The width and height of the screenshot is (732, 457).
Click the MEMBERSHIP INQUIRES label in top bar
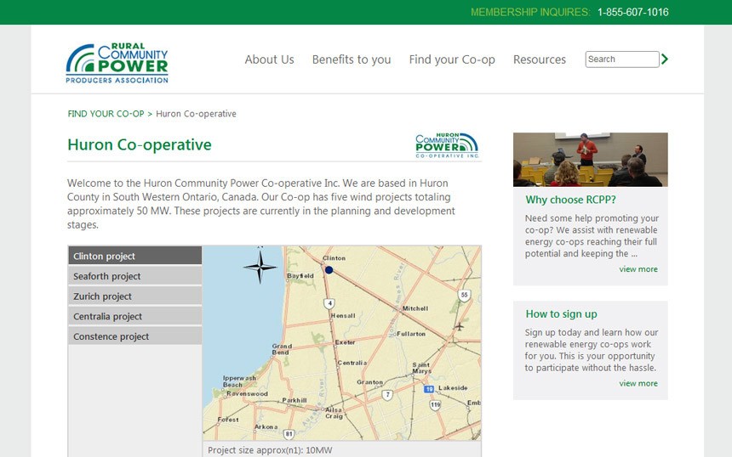point(530,12)
